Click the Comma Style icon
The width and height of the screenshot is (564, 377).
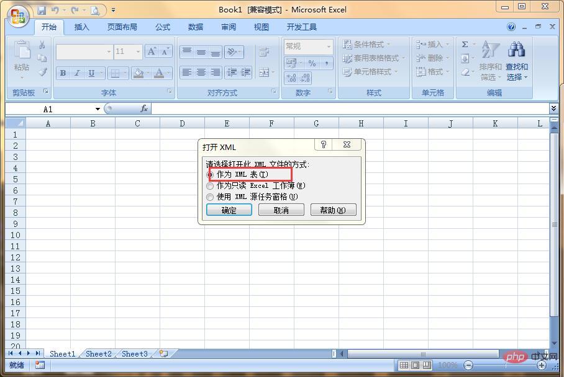(326, 63)
